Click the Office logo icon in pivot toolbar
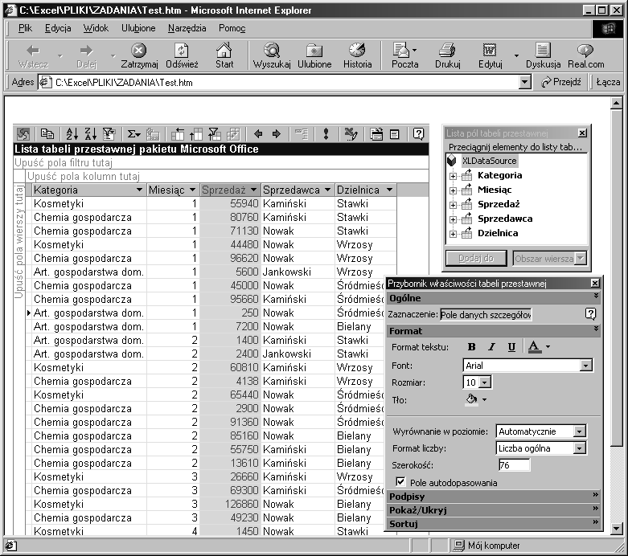Viewport: 628px width, 556px height. pos(23,133)
